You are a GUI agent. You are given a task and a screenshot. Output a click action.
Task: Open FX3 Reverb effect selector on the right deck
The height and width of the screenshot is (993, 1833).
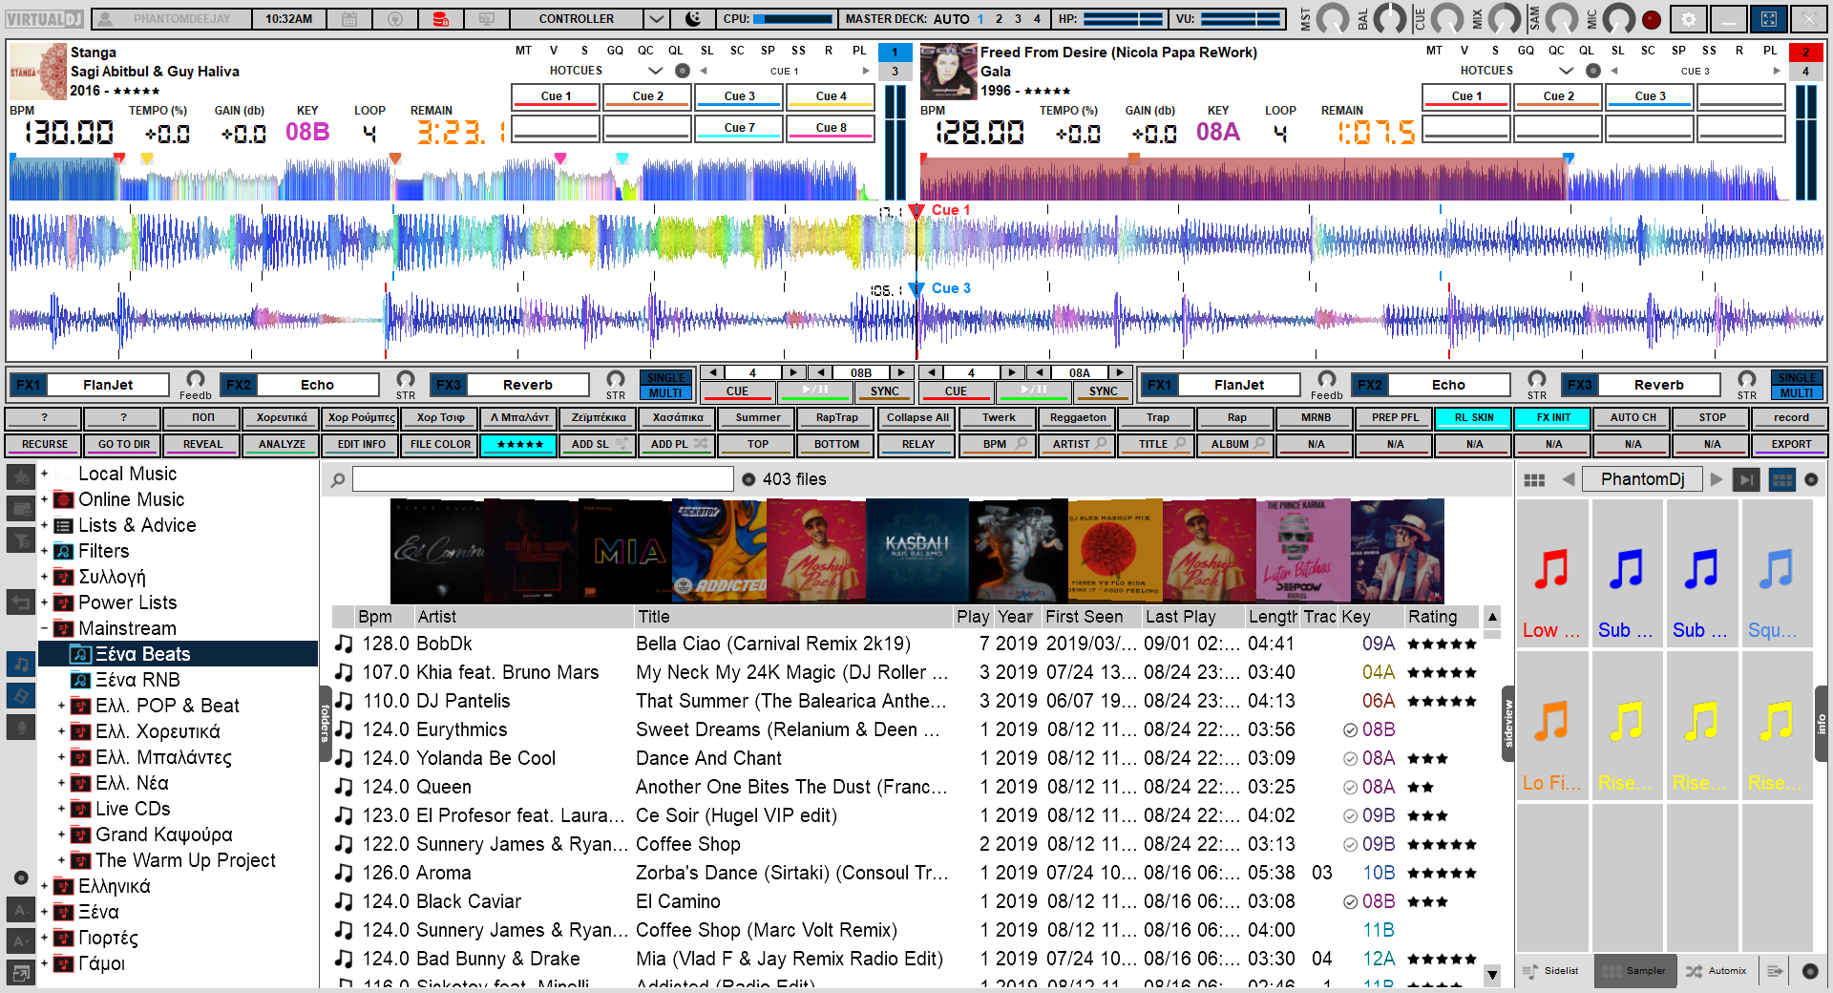[x=1658, y=385]
